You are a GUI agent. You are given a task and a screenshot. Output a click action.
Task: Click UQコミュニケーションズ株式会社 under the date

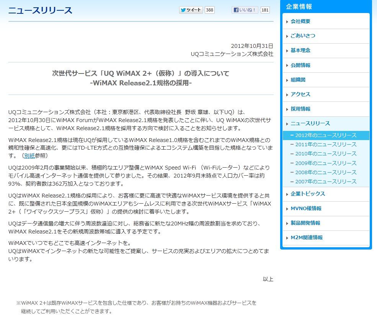click(232, 54)
